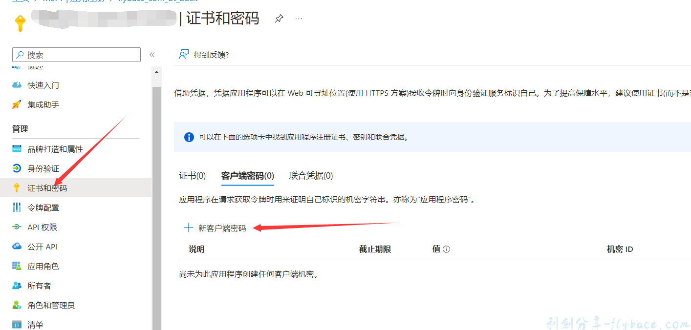Click the 所有者 people icon
The width and height of the screenshot is (691, 330).
click(x=17, y=286)
